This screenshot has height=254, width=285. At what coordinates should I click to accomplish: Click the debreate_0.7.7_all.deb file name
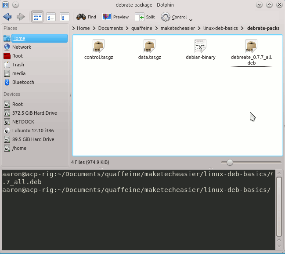[251, 60]
